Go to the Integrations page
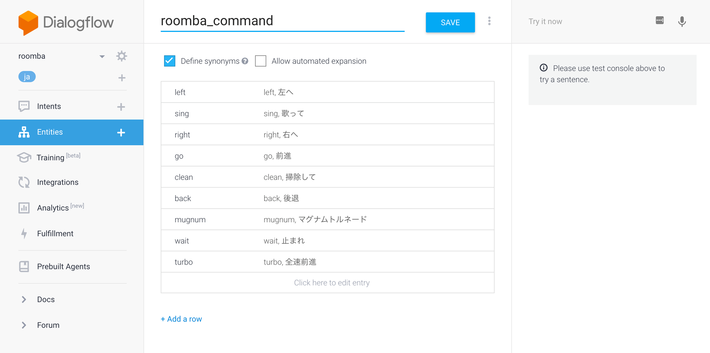Image resolution: width=710 pixels, height=353 pixels. click(x=58, y=182)
